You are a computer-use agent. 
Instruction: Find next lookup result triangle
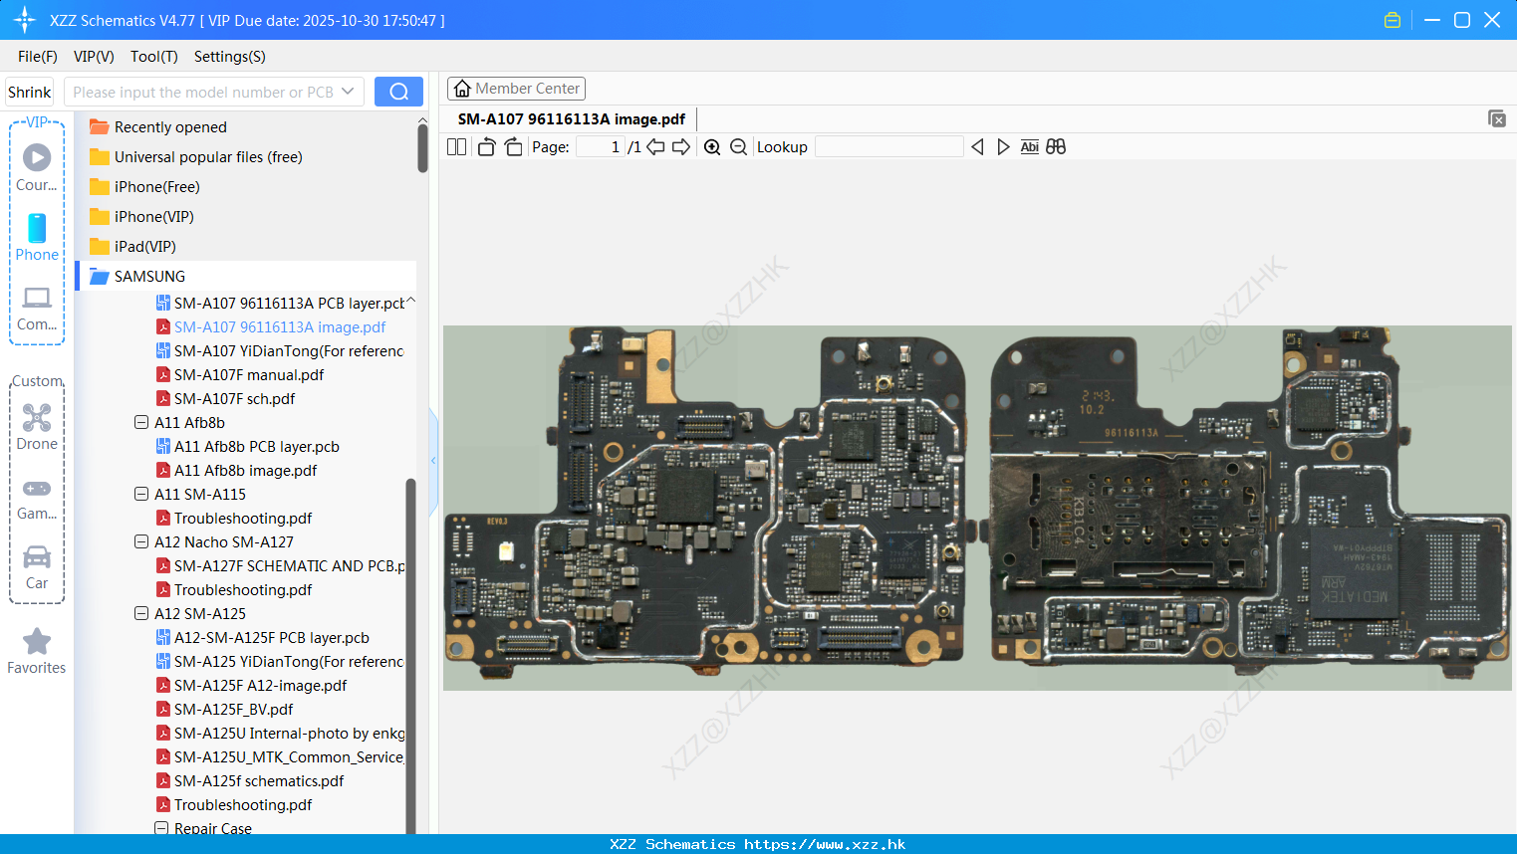point(1003,147)
